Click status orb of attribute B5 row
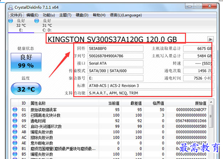The height and width of the screenshot is (159, 223). click(x=15, y=154)
